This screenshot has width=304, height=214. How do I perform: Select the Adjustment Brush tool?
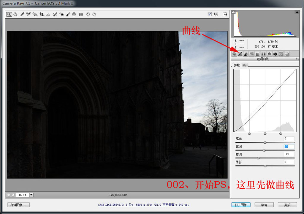[x=68, y=14]
